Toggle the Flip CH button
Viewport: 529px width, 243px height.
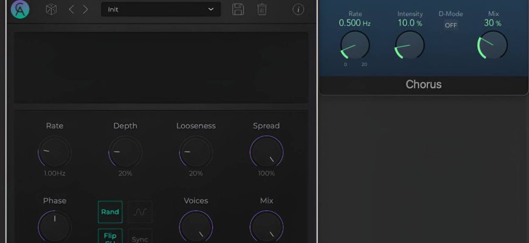click(110, 236)
